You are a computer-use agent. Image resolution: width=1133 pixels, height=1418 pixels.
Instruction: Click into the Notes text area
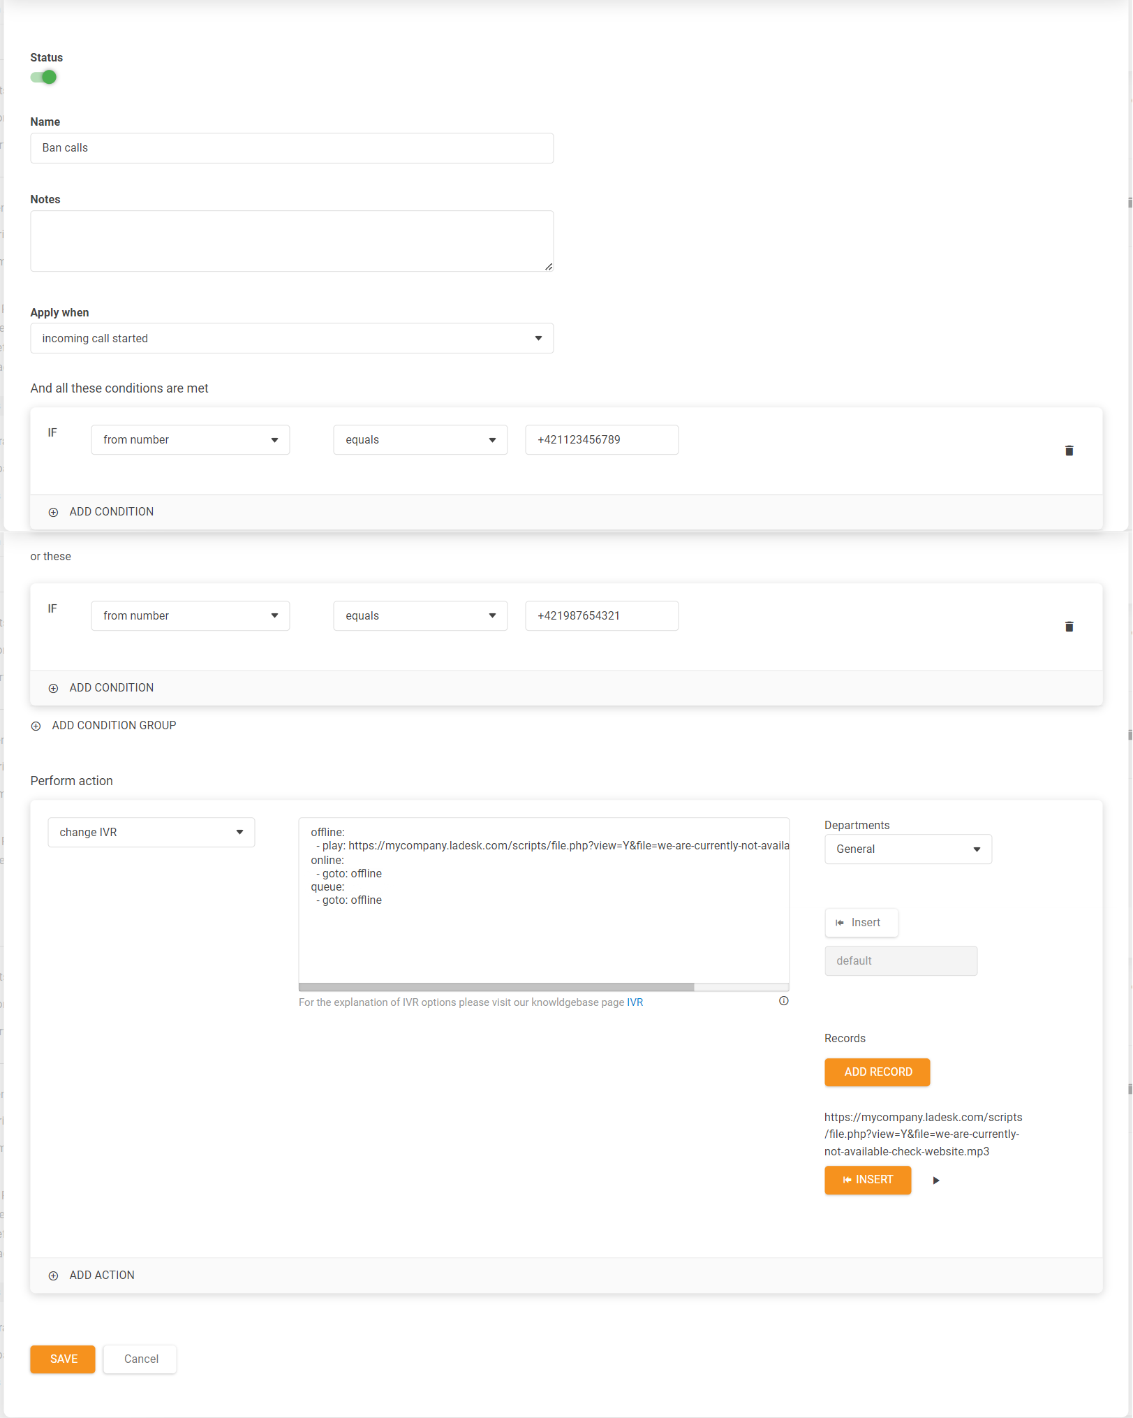[291, 241]
